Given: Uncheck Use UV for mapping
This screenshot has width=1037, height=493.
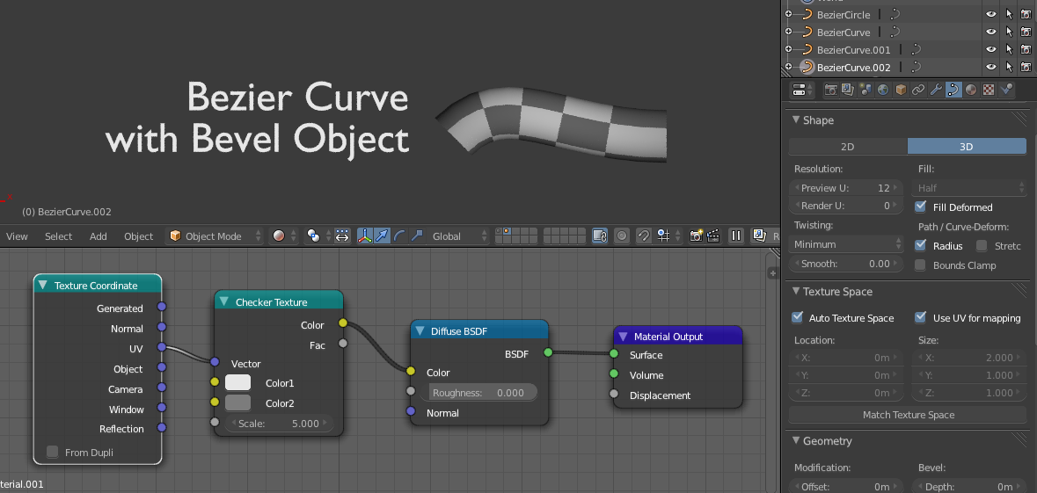Looking at the screenshot, I should coord(920,318).
